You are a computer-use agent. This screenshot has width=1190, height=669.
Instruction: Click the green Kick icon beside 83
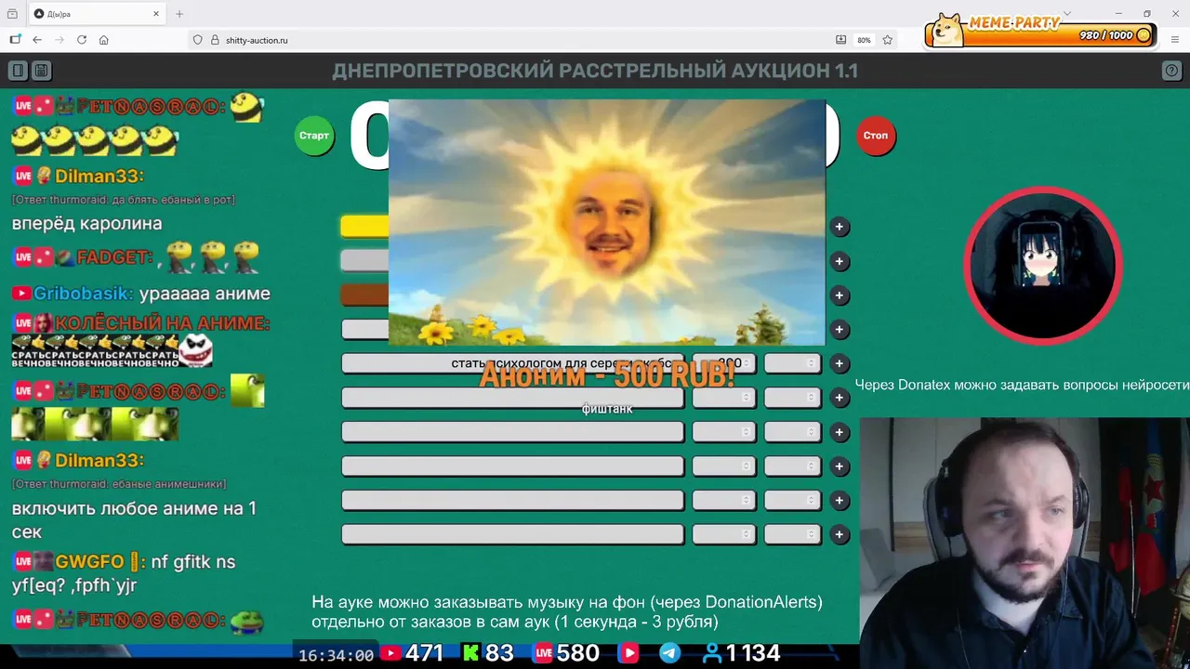pyautogui.click(x=471, y=653)
